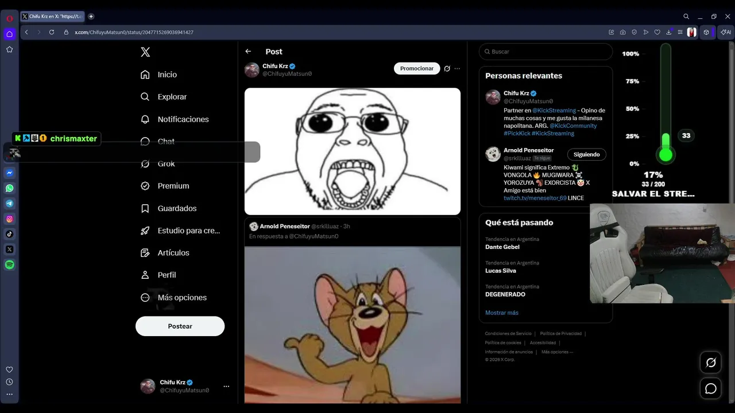Open the sidebar three-dot setup menu

pyautogui.click(x=10, y=395)
